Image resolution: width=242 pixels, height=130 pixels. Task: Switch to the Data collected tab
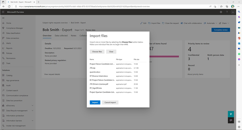[x=61, y=36]
